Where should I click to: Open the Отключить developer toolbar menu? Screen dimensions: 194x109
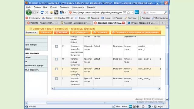click(x=33, y=18)
